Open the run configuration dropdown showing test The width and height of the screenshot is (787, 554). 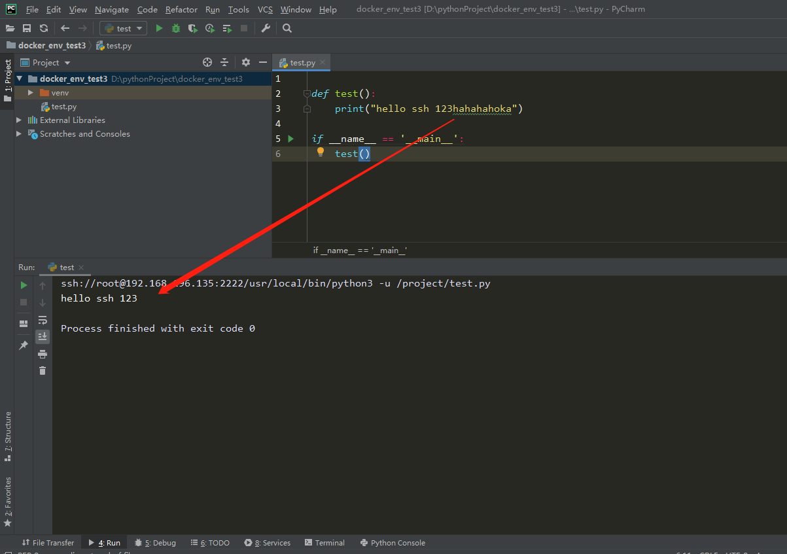122,28
